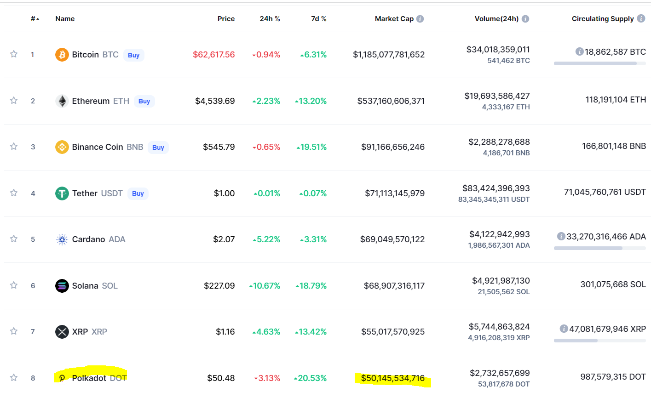Click the Solana logo icon

click(x=62, y=286)
